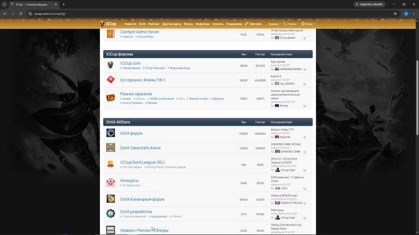Open Новости in the header menu
Image resolution: width=419 pixels, height=235 pixels.
[130, 24]
